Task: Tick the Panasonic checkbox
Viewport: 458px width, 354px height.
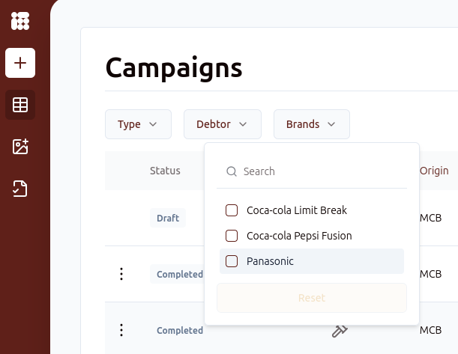Action: pyautogui.click(x=232, y=261)
